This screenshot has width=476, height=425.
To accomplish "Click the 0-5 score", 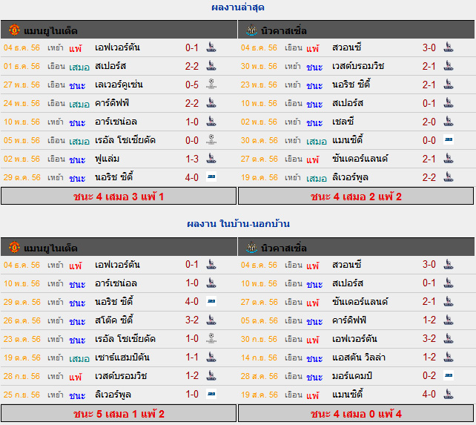I will point(192,85).
